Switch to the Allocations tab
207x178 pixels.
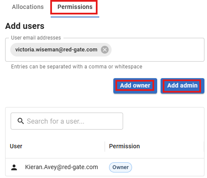tap(28, 7)
